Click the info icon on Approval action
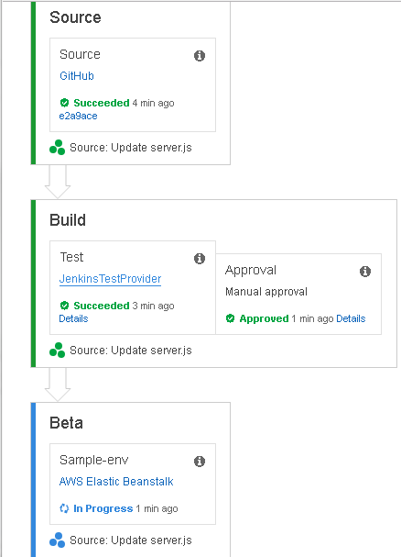Screen dimensions: 401x557 tap(365, 272)
